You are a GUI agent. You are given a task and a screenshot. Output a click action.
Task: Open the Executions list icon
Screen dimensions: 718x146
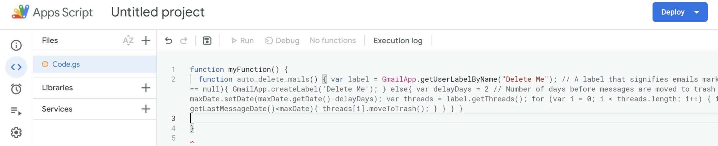pos(16,111)
